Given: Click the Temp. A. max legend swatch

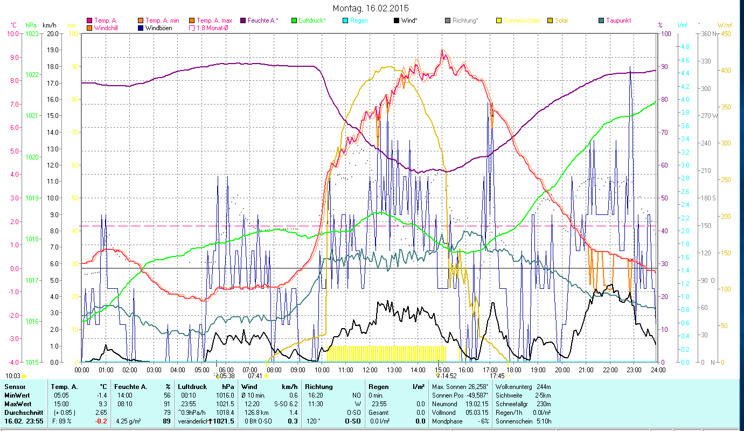Looking at the screenshot, I should [191, 20].
